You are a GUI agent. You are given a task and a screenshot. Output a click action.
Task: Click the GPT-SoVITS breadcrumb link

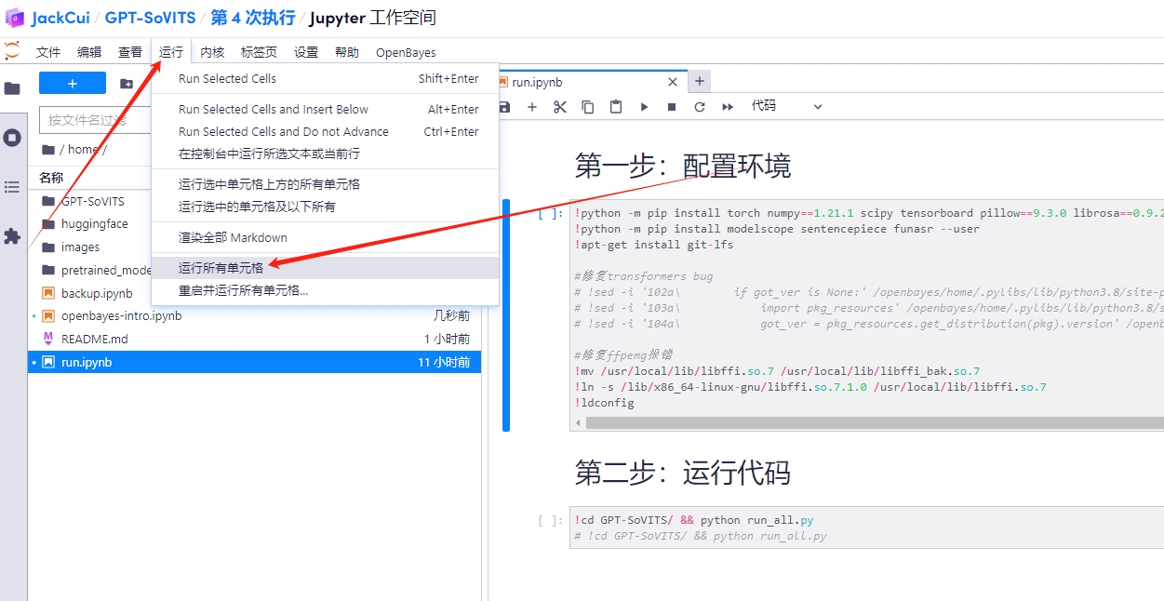151,18
